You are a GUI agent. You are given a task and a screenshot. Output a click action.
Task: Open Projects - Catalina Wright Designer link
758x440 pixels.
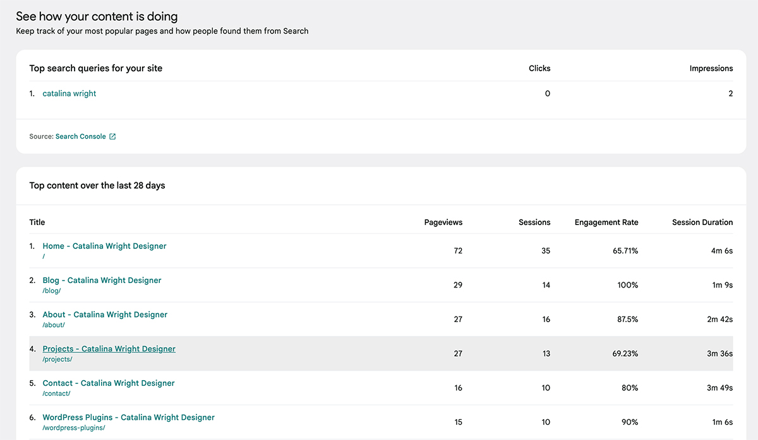click(x=109, y=349)
